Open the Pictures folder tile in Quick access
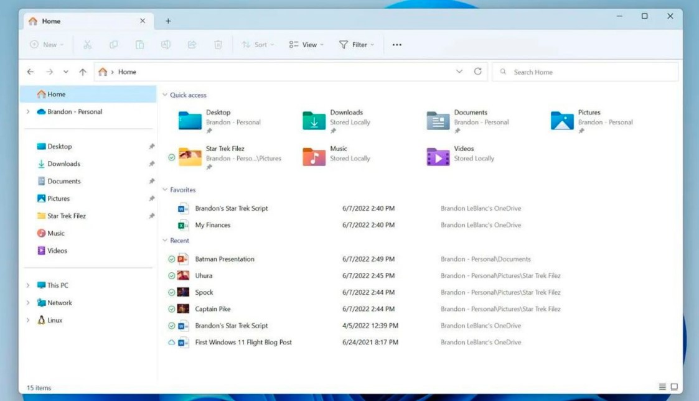 (x=591, y=121)
